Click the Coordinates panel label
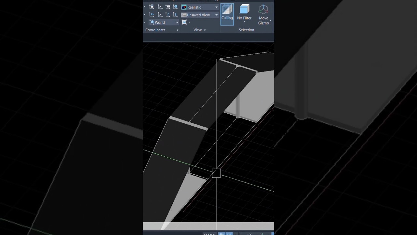This screenshot has width=417, height=235. click(x=155, y=30)
